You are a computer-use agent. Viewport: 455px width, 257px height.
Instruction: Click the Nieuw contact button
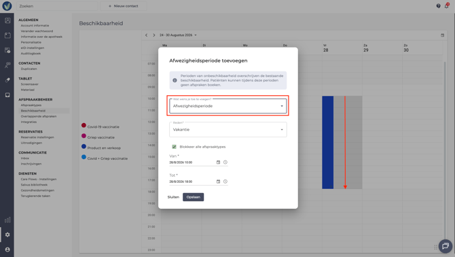point(124,6)
